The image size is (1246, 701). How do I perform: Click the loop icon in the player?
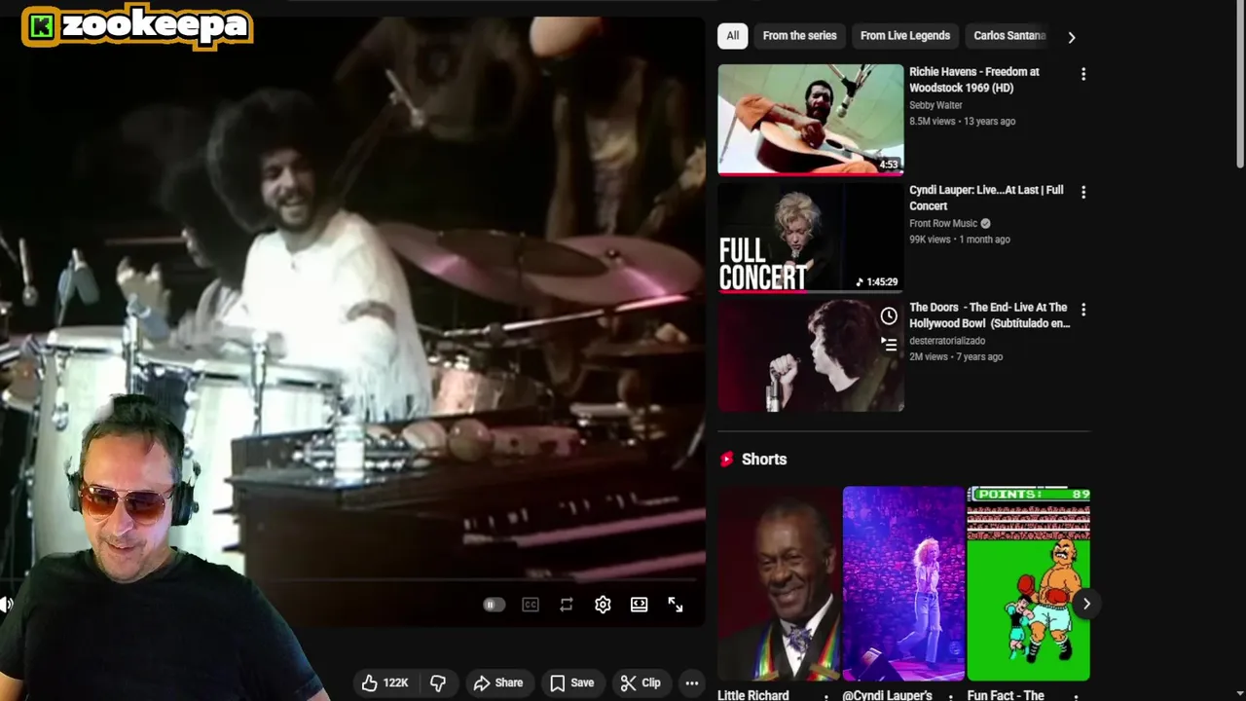point(567,605)
